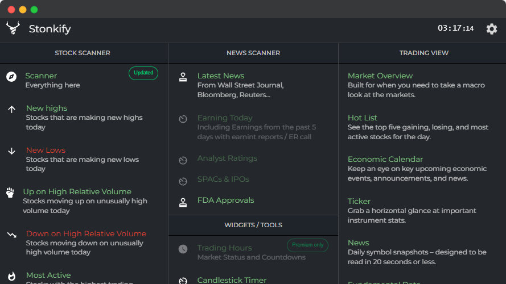Click the green macOS zoom window button
The width and height of the screenshot is (506, 284).
(34, 10)
